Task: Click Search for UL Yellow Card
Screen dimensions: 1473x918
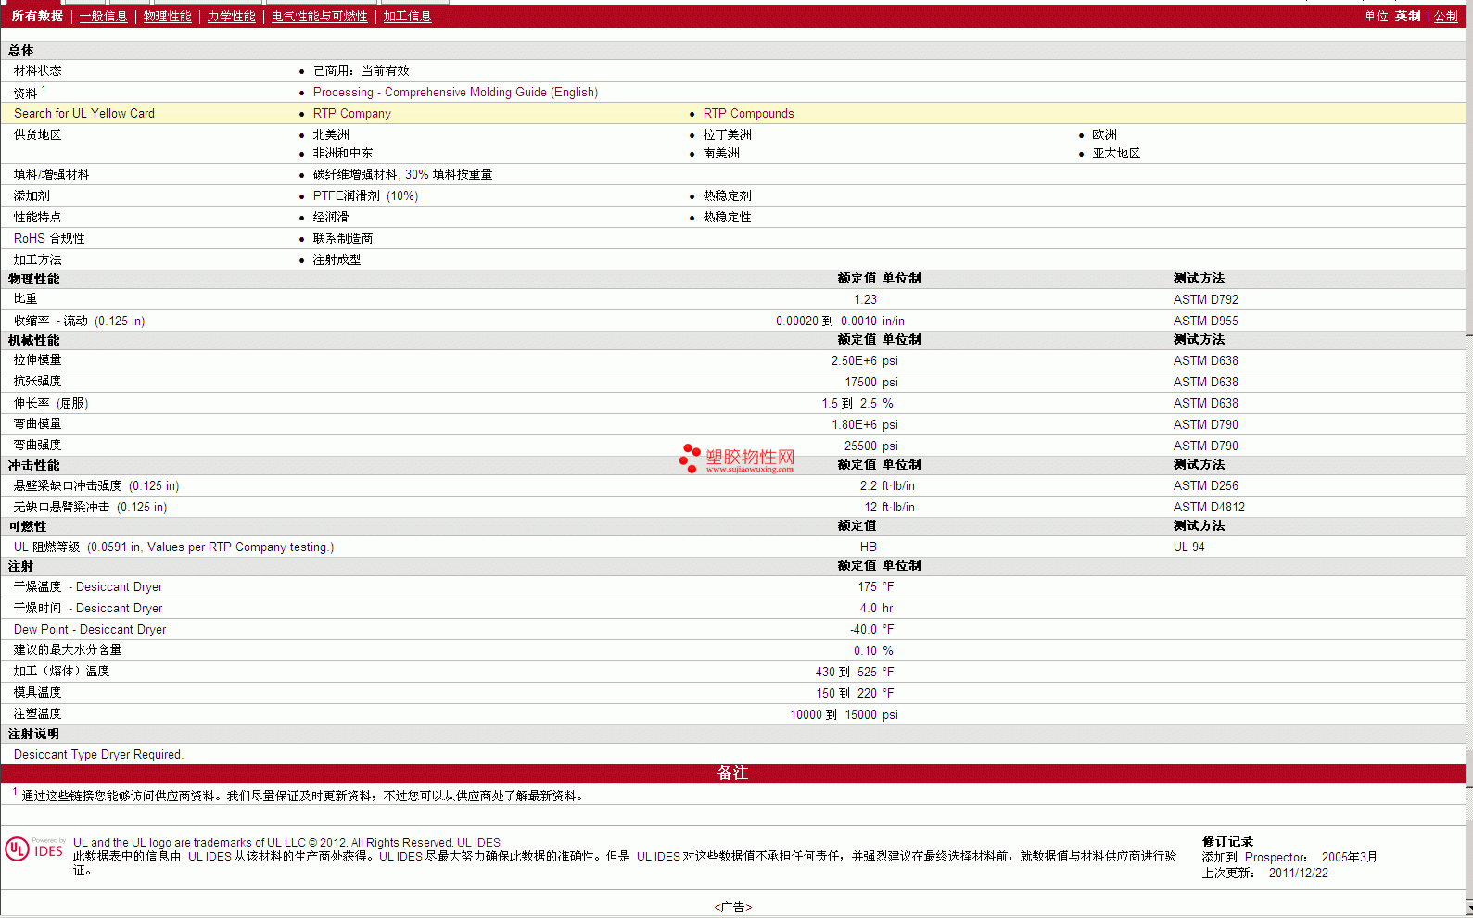Action: (84, 113)
